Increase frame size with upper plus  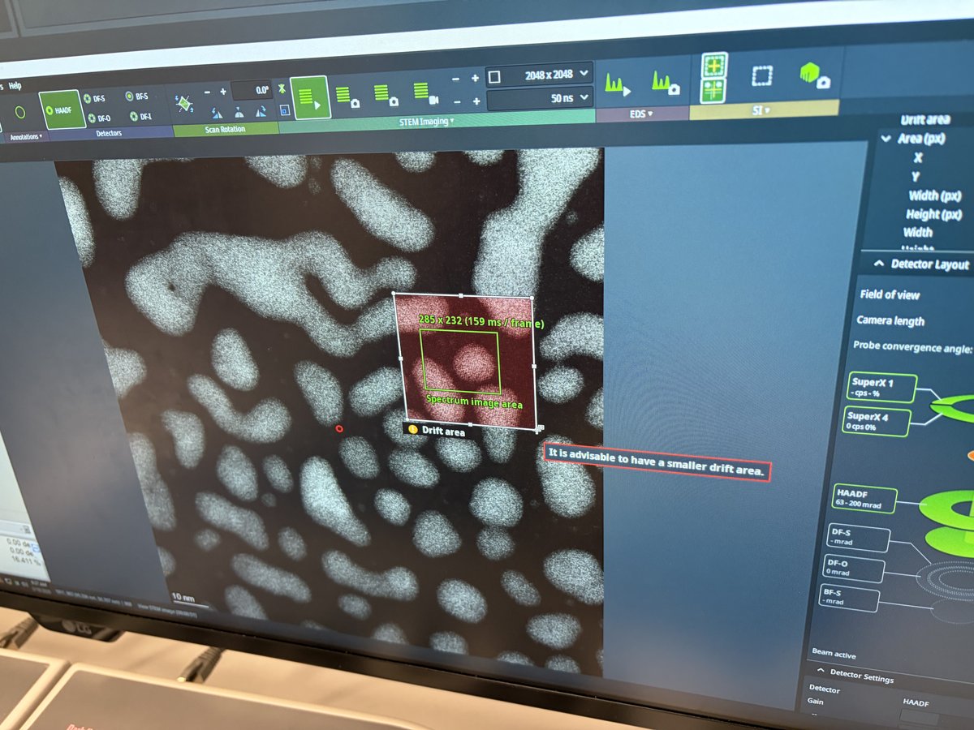(475, 79)
